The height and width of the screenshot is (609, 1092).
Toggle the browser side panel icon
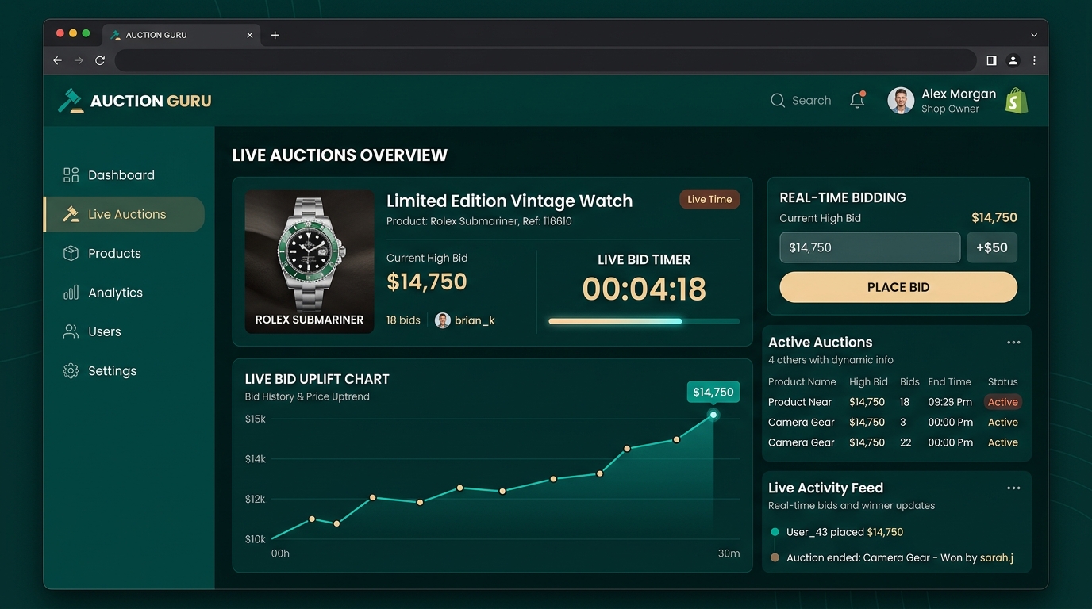[991, 60]
